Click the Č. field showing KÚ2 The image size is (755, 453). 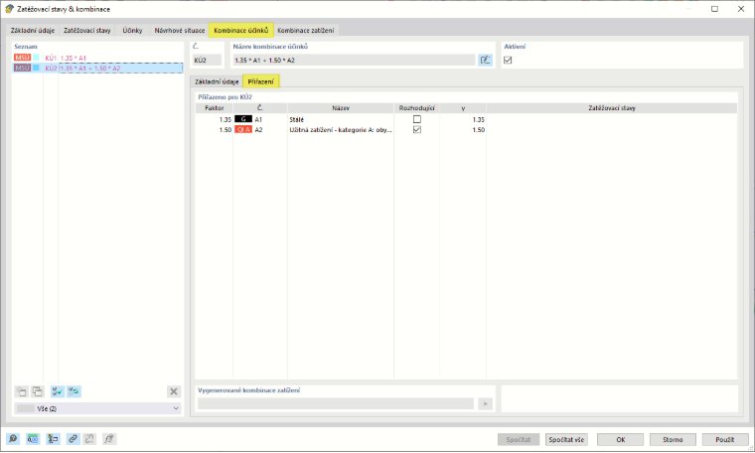pos(207,61)
